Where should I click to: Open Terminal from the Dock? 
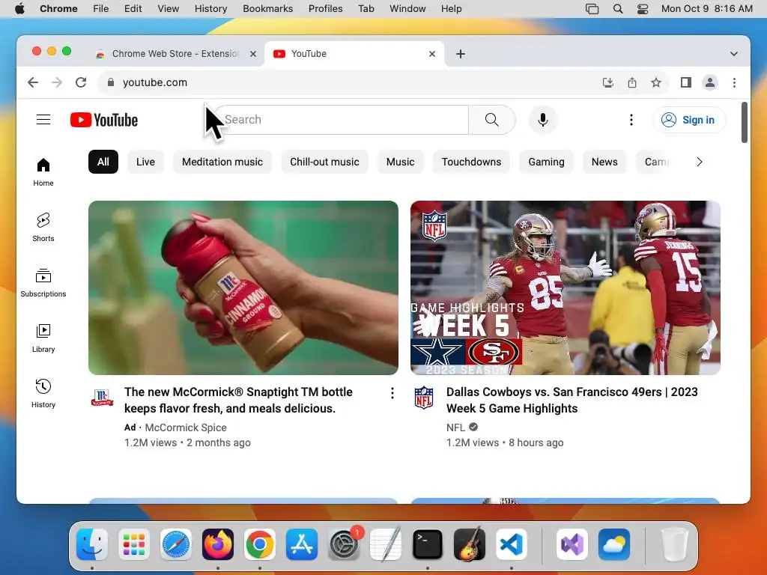pyautogui.click(x=428, y=544)
